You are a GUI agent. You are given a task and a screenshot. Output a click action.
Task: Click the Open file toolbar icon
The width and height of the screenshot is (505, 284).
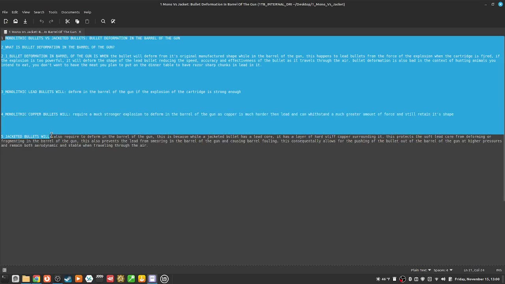point(15,21)
